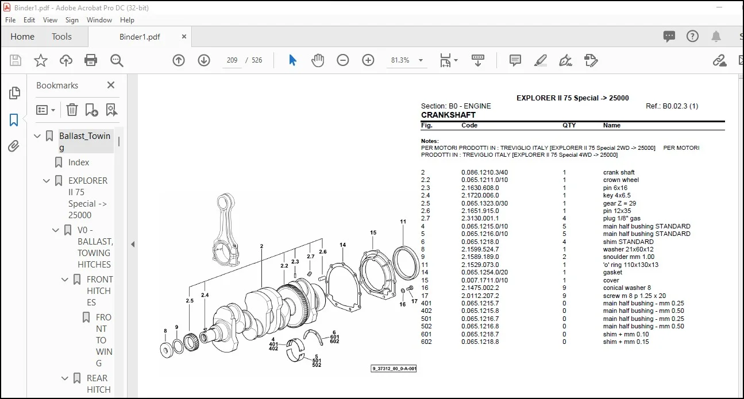
Task: Click the page number field showing 209
Action: pos(232,60)
